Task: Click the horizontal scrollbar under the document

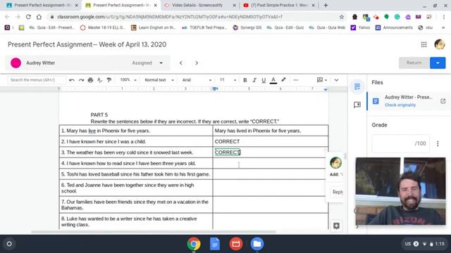Action: coord(154,232)
